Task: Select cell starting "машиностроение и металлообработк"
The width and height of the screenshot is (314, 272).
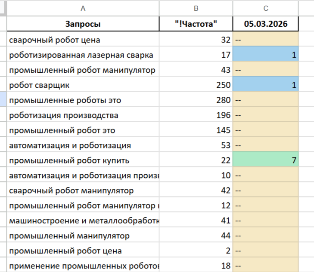Action: click(83, 220)
